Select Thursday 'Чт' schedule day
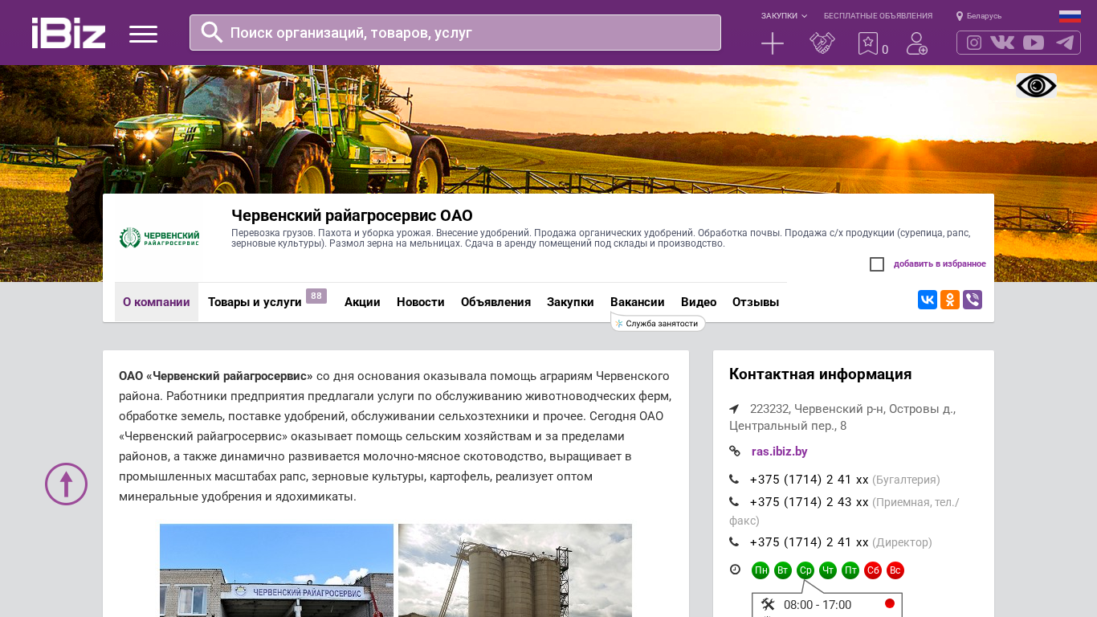Viewport: 1097px width, 617px height. [x=828, y=570]
